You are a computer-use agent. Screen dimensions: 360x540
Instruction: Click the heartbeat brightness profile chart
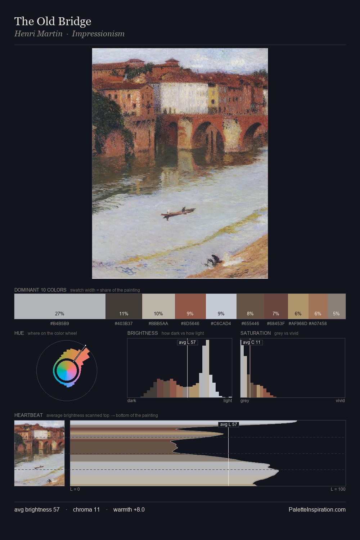point(208,453)
